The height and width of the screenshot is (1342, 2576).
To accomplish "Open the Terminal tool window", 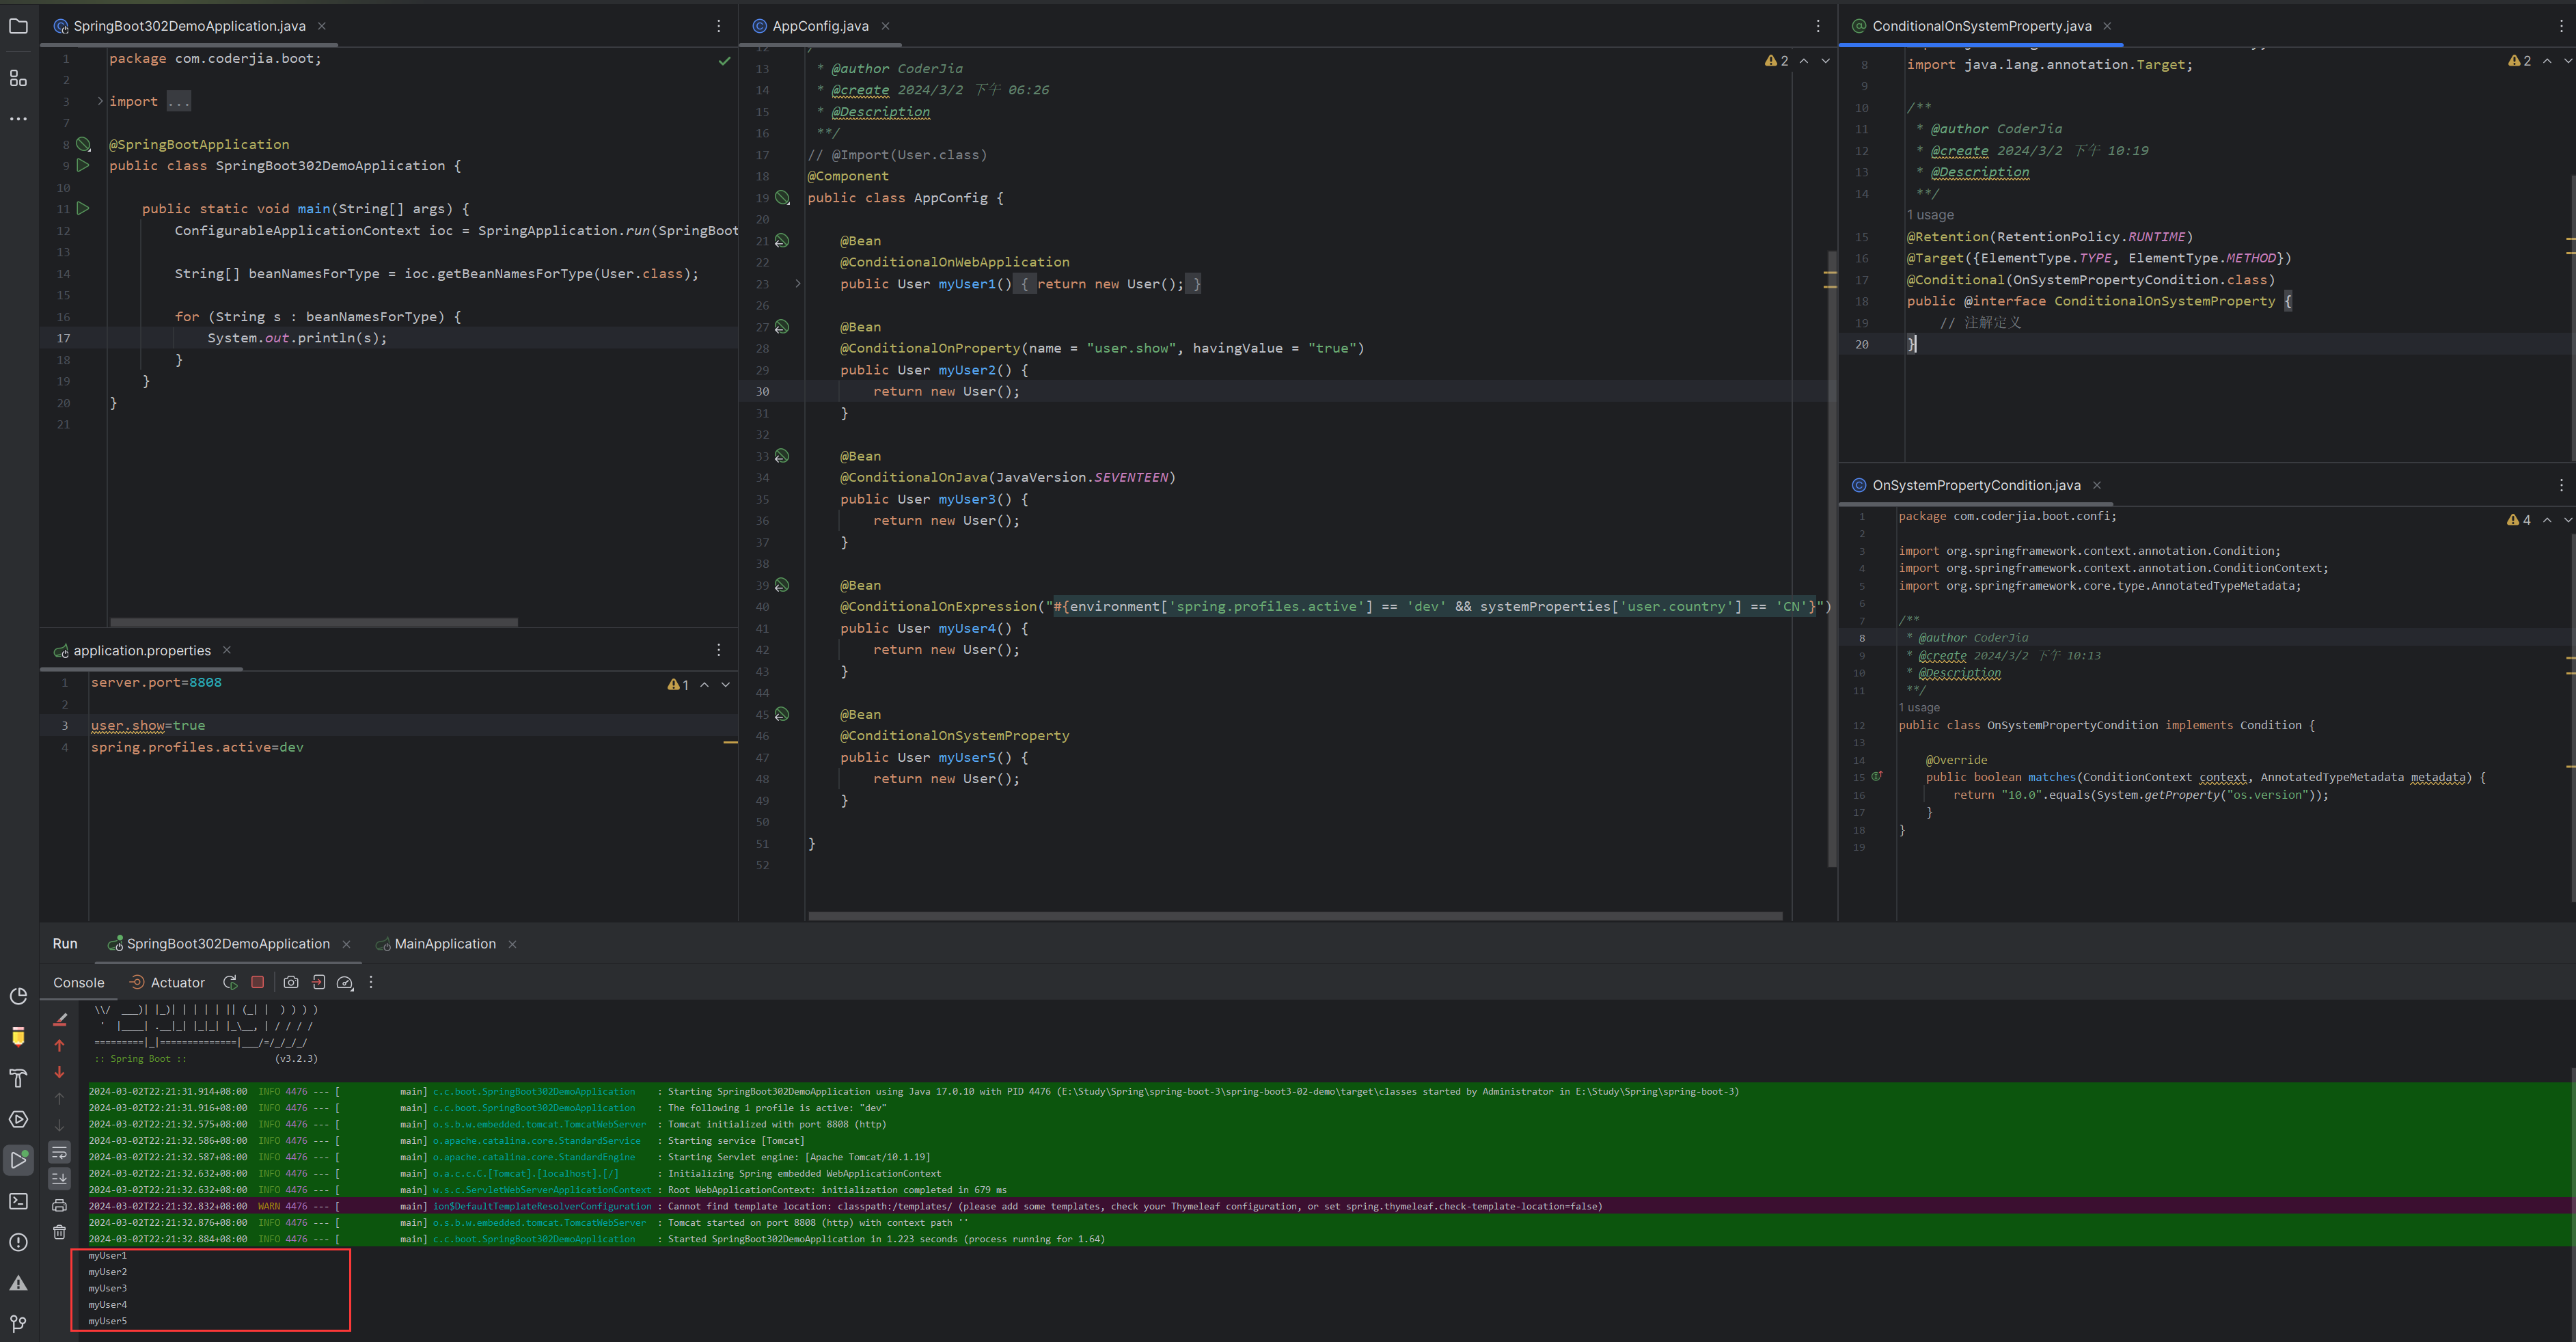I will [x=18, y=1201].
